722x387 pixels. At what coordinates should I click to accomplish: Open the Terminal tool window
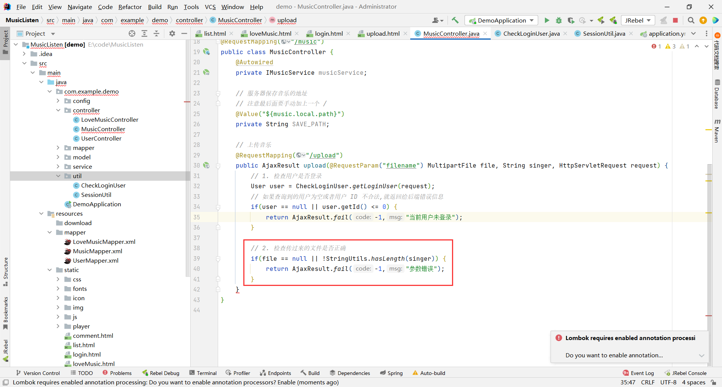pyautogui.click(x=203, y=373)
